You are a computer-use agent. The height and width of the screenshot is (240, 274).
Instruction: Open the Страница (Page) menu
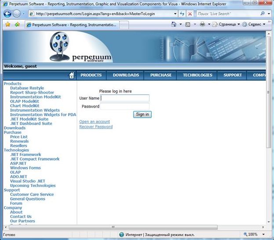click(x=226, y=24)
